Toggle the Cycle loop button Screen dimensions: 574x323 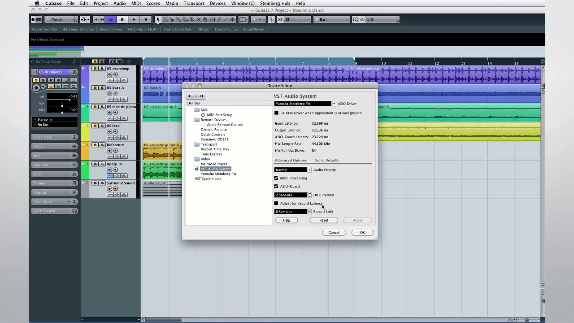pos(110,19)
